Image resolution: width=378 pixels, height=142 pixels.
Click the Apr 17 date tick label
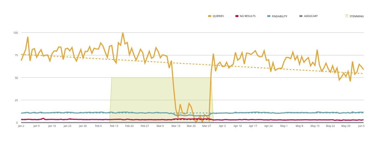pos(253,126)
